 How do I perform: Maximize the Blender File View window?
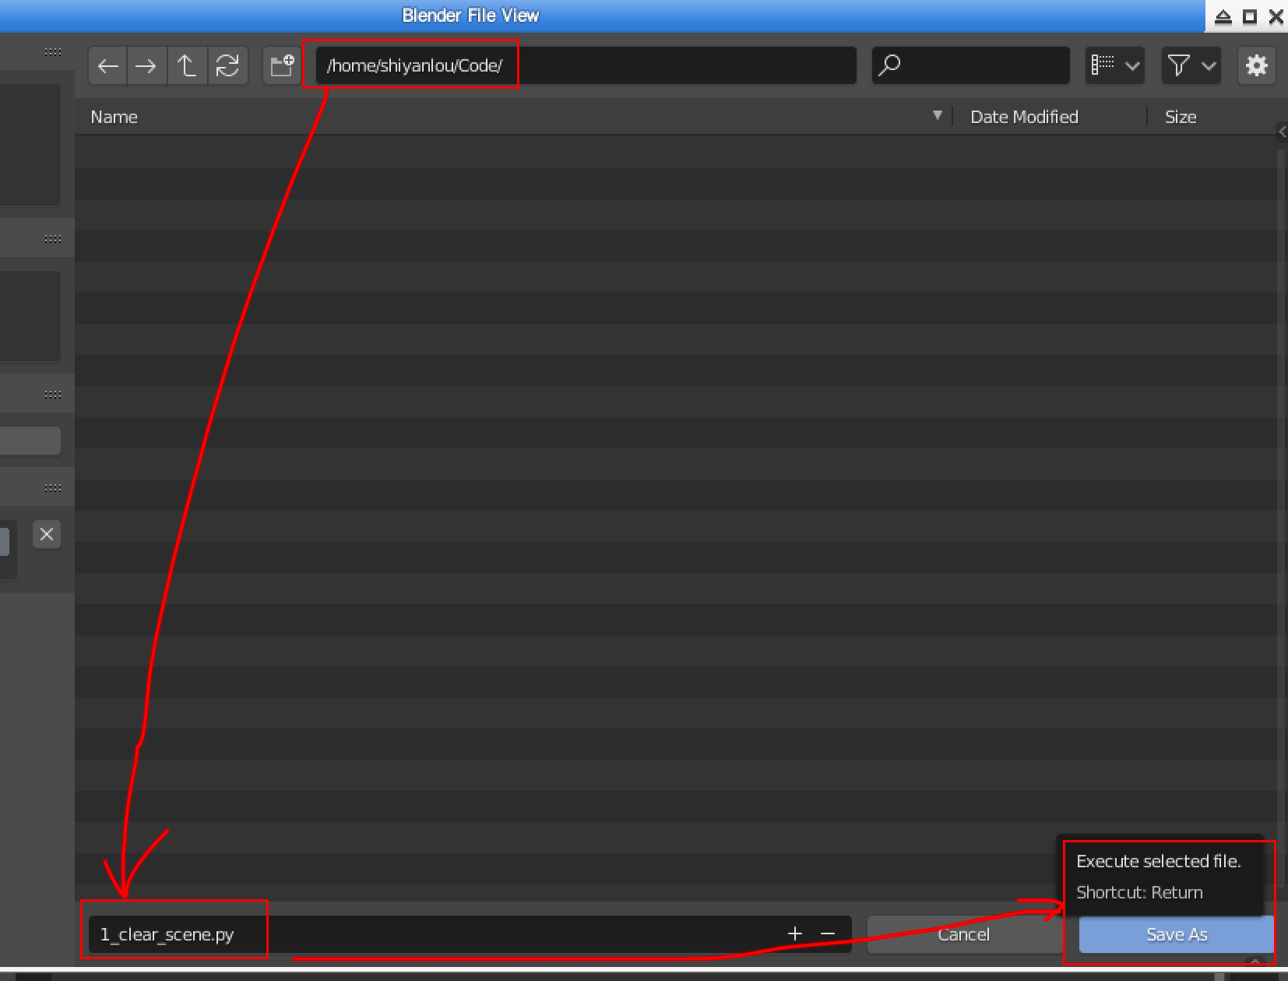coord(1250,16)
